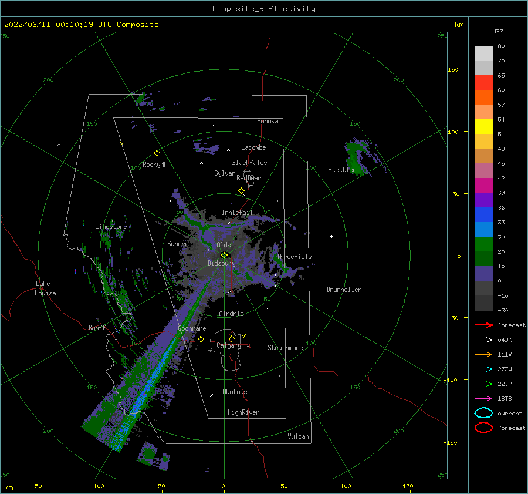This screenshot has height=494, width=528.
Task: Select the orange 111V arrow in legend
Action: point(483,354)
